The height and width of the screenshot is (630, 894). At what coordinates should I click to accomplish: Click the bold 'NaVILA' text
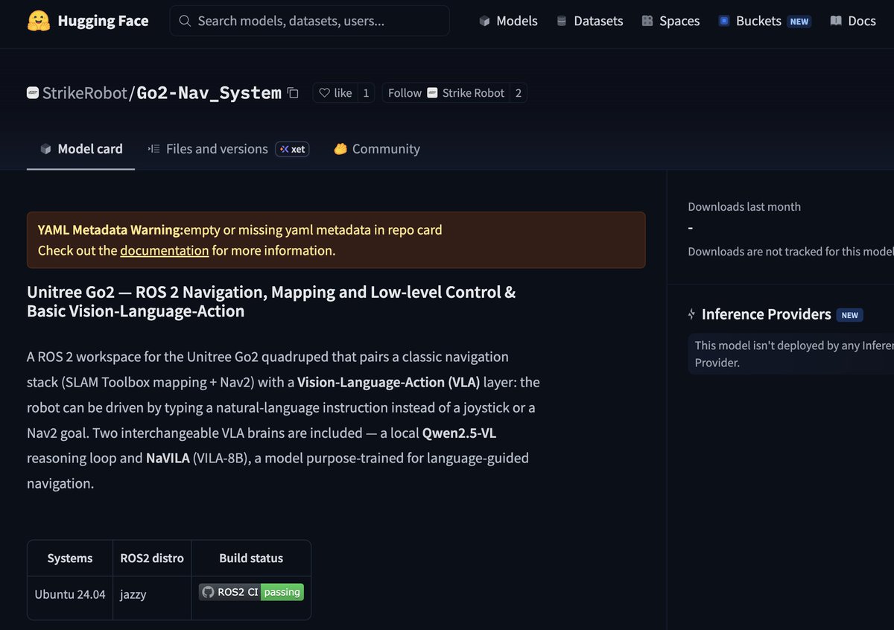tap(167, 458)
